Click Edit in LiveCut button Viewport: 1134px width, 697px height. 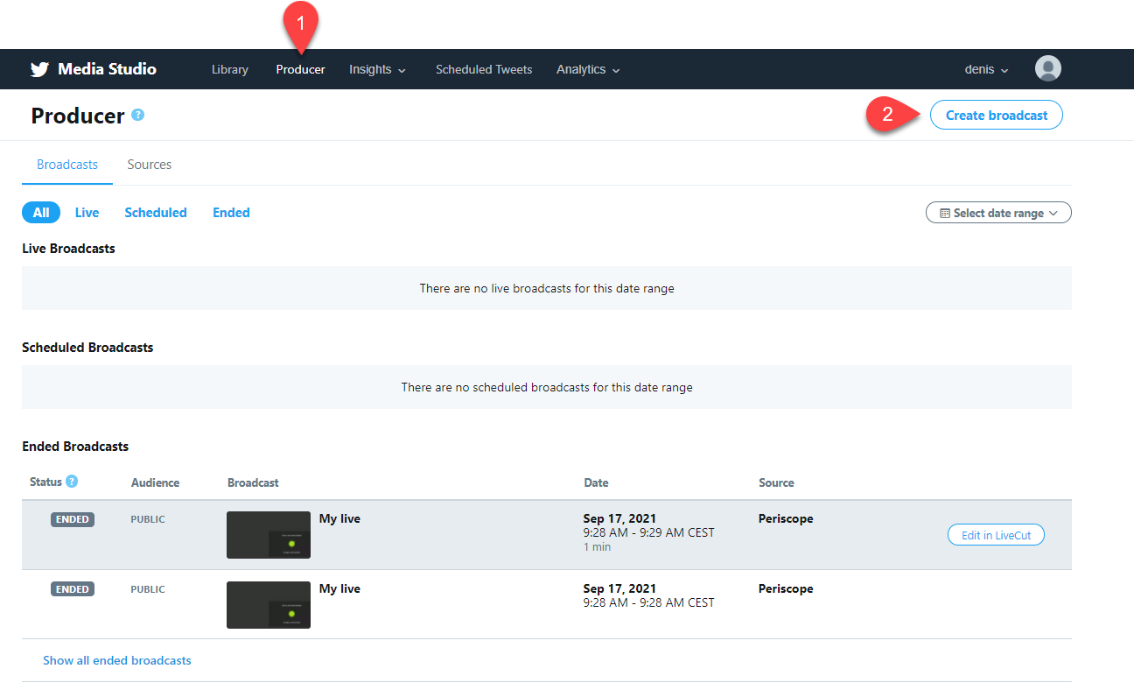point(996,535)
